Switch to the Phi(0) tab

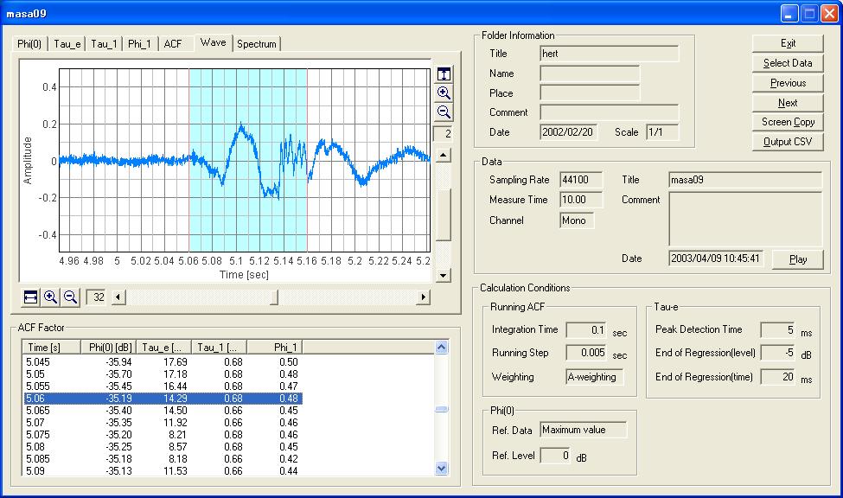coord(29,44)
